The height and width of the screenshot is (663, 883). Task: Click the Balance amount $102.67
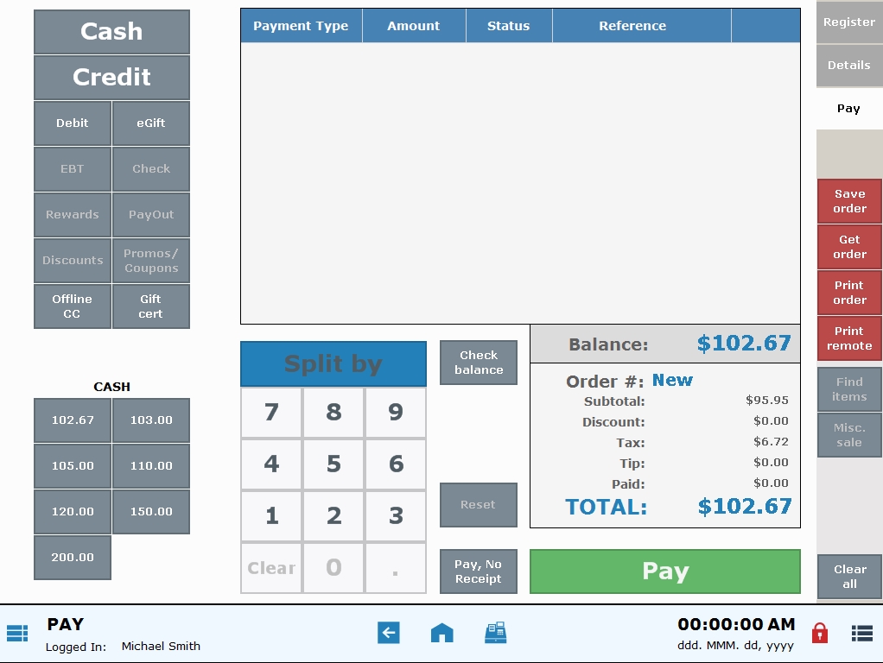coord(744,344)
